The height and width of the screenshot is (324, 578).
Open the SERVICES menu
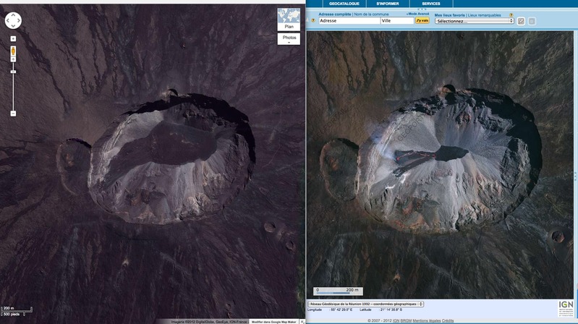[430, 4]
